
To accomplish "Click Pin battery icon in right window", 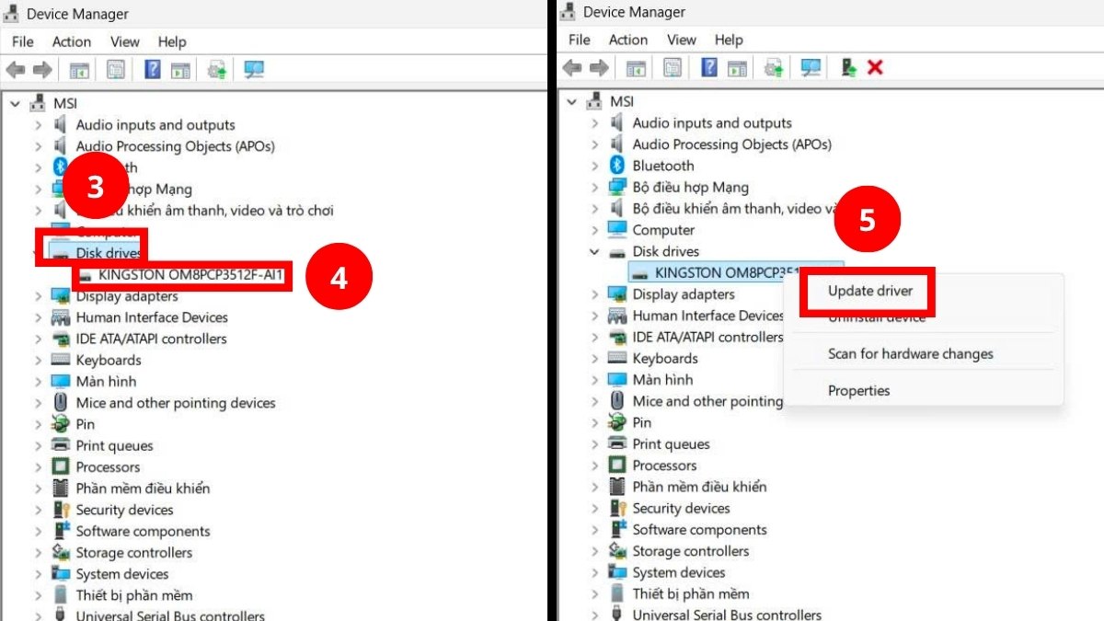I will click(x=617, y=422).
